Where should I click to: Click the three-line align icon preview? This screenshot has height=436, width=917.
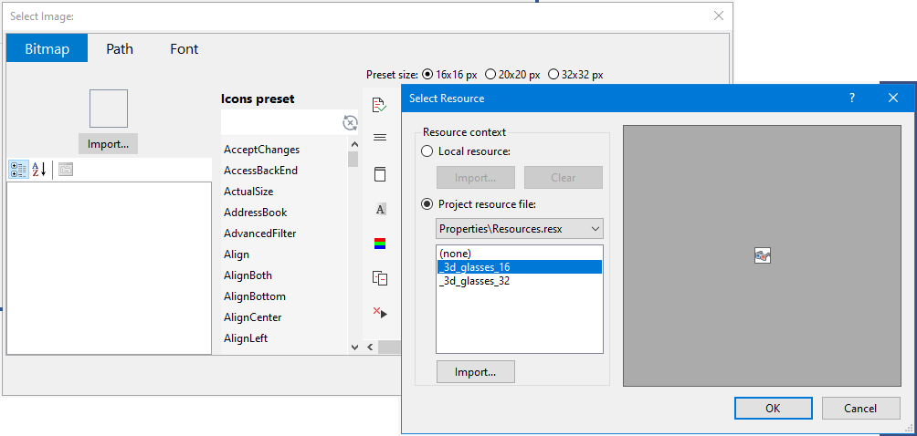tap(380, 138)
